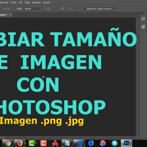Open the Vista menu
Viewport: 147px width, 147px height.
(27, 2)
